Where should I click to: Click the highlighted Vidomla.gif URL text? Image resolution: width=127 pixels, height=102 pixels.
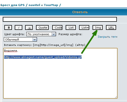[x=43, y=57]
